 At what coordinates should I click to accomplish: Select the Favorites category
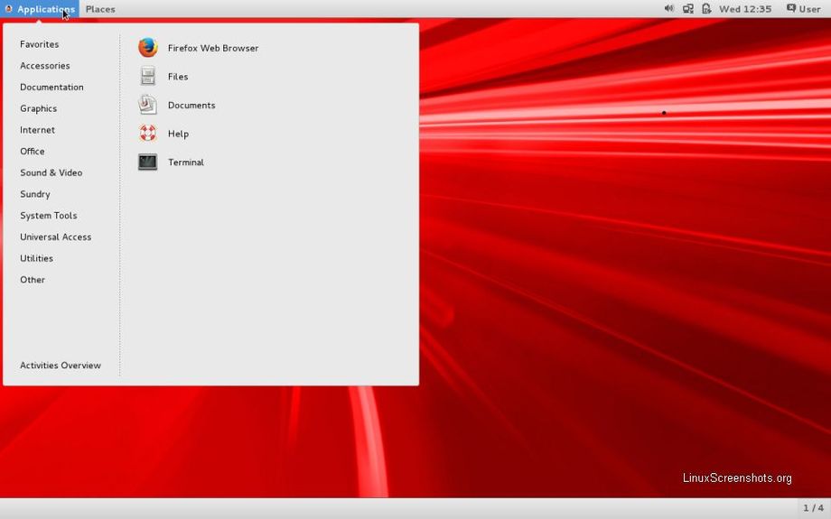tap(39, 44)
